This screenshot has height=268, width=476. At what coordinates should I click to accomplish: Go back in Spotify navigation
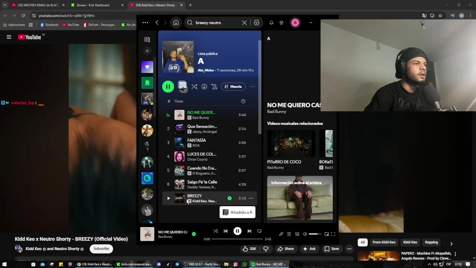(157, 23)
